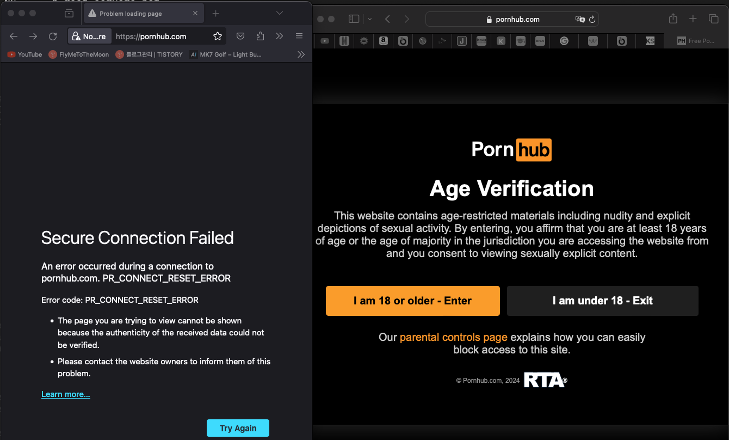This screenshot has width=729, height=440.
Task: Bookmark this page with the star icon
Action: [218, 36]
